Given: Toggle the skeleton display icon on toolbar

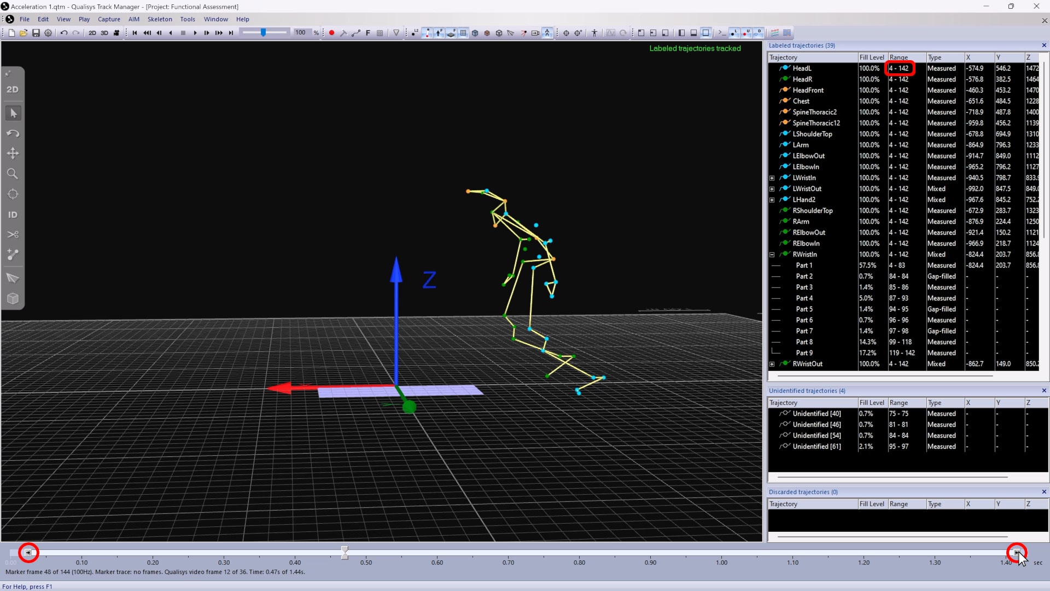Looking at the screenshot, I should click(547, 33).
